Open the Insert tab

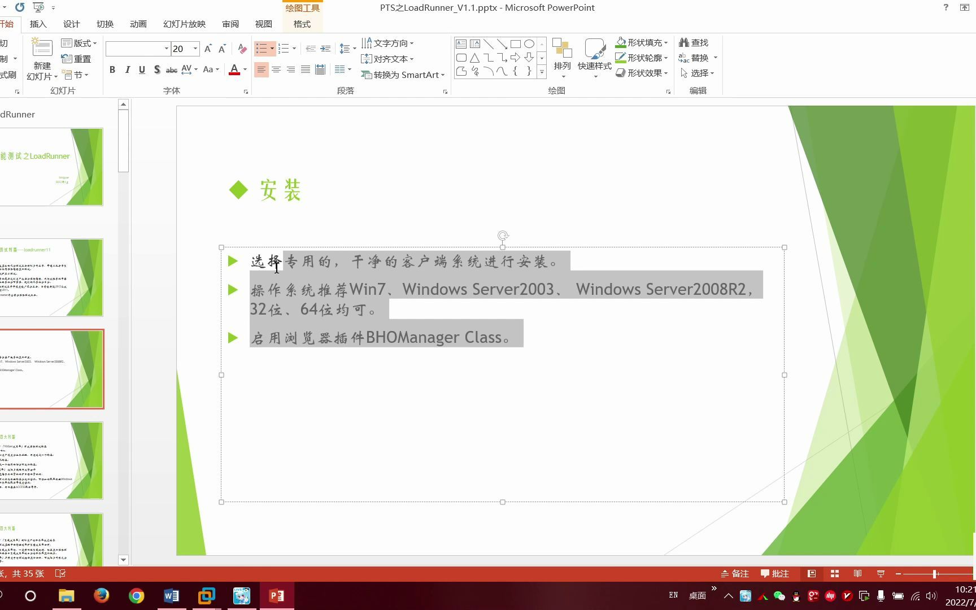[x=38, y=24]
